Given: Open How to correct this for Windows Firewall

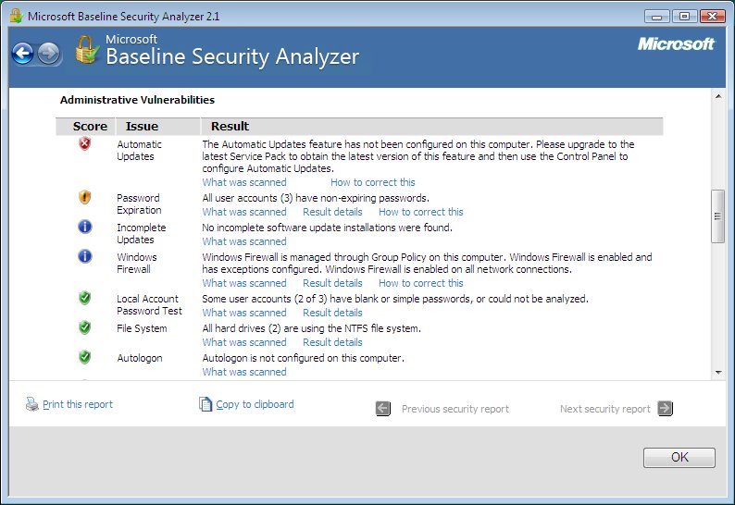Looking at the screenshot, I should [420, 283].
